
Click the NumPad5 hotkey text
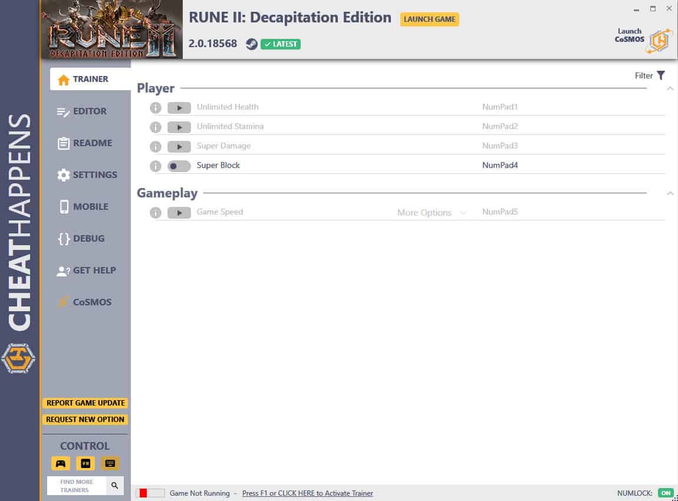coord(500,212)
